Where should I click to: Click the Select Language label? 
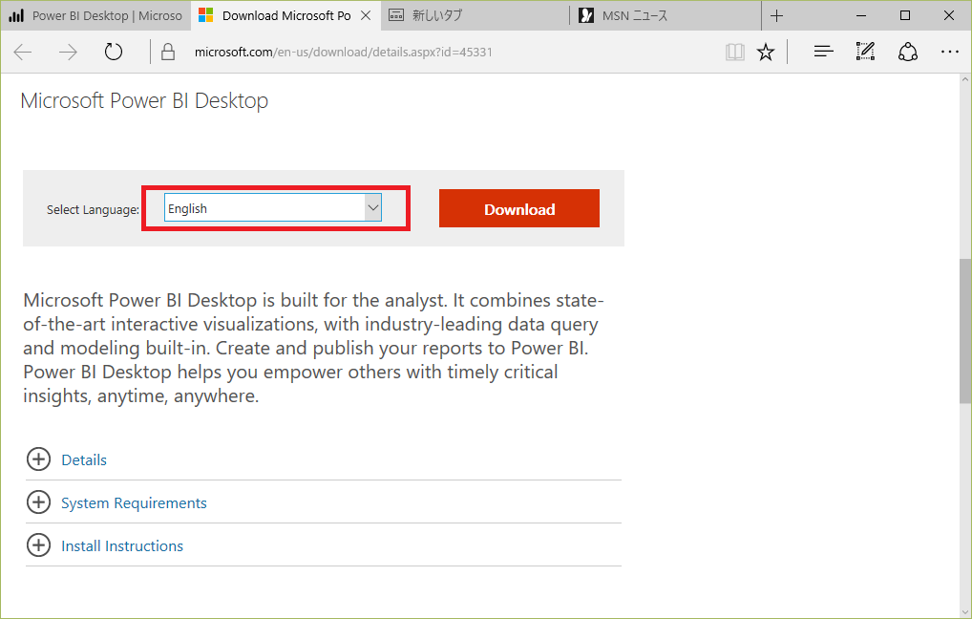click(x=93, y=209)
